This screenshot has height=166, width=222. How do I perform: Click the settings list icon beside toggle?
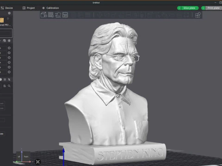click(5, 79)
